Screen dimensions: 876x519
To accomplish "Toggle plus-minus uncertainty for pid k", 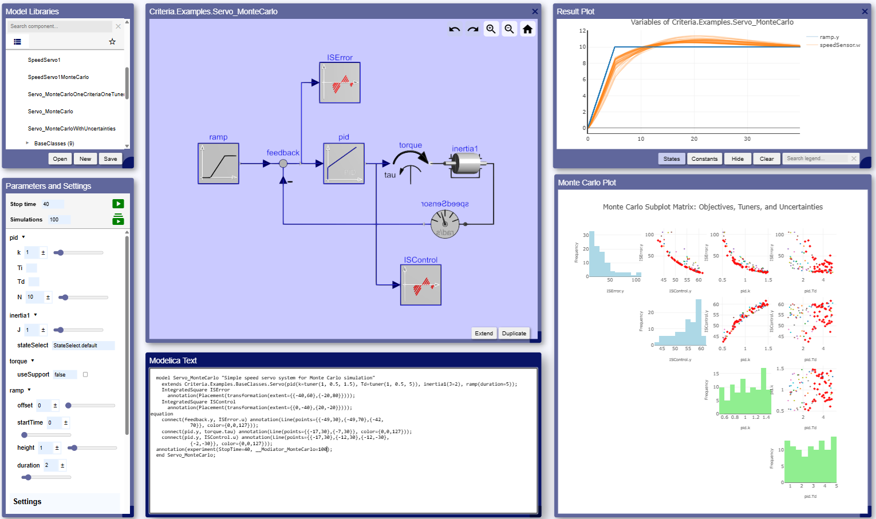I will tap(43, 252).
